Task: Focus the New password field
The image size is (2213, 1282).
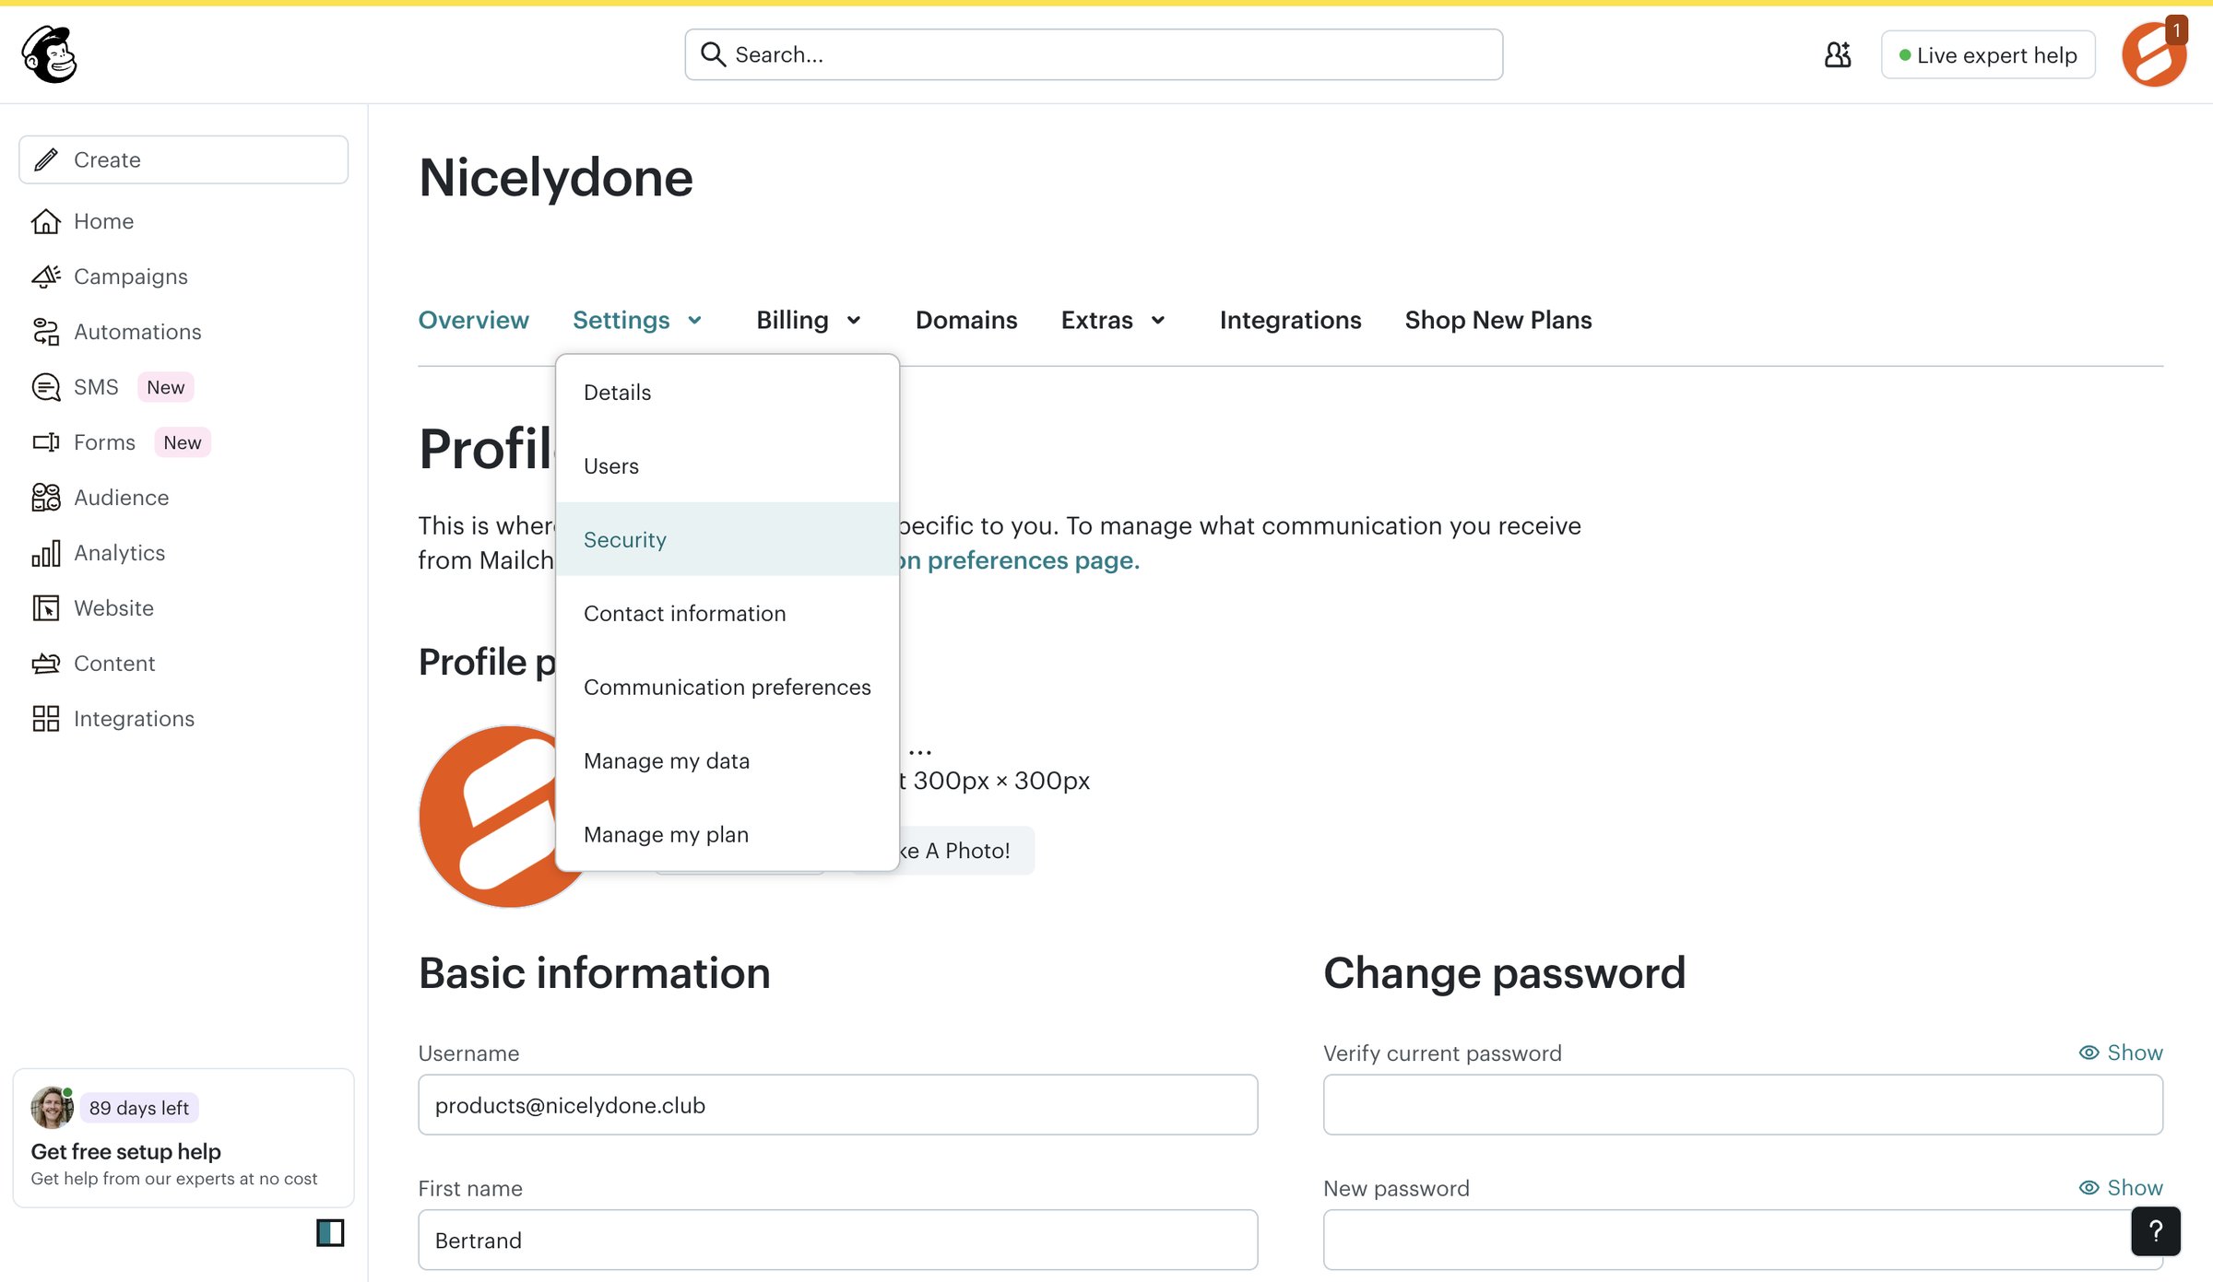Action: coord(1743,1241)
